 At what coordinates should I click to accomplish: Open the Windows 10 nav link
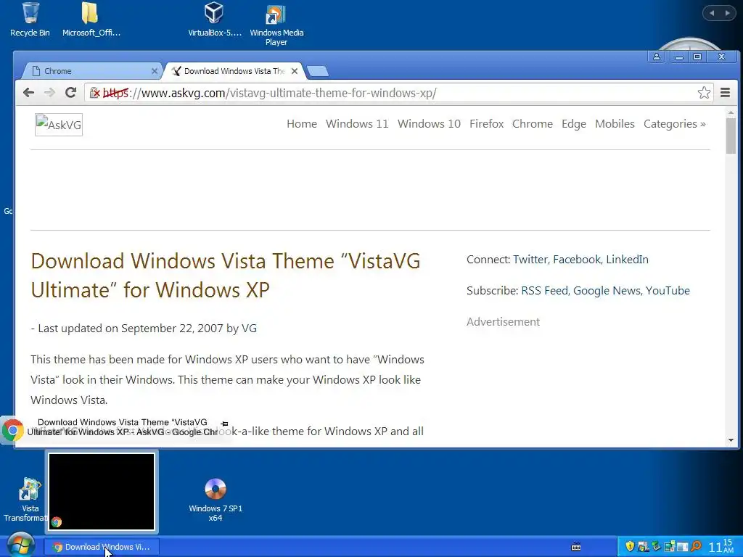429,123
